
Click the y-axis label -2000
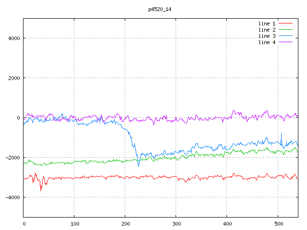click(13, 158)
